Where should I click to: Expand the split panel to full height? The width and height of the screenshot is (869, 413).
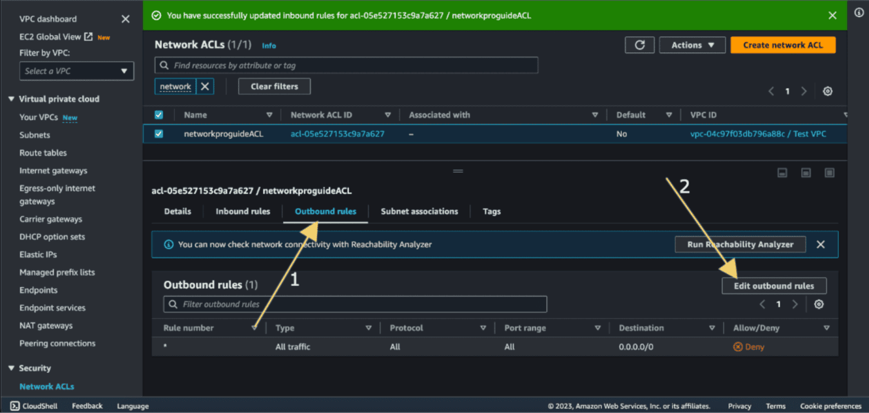[x=829, y=173]
